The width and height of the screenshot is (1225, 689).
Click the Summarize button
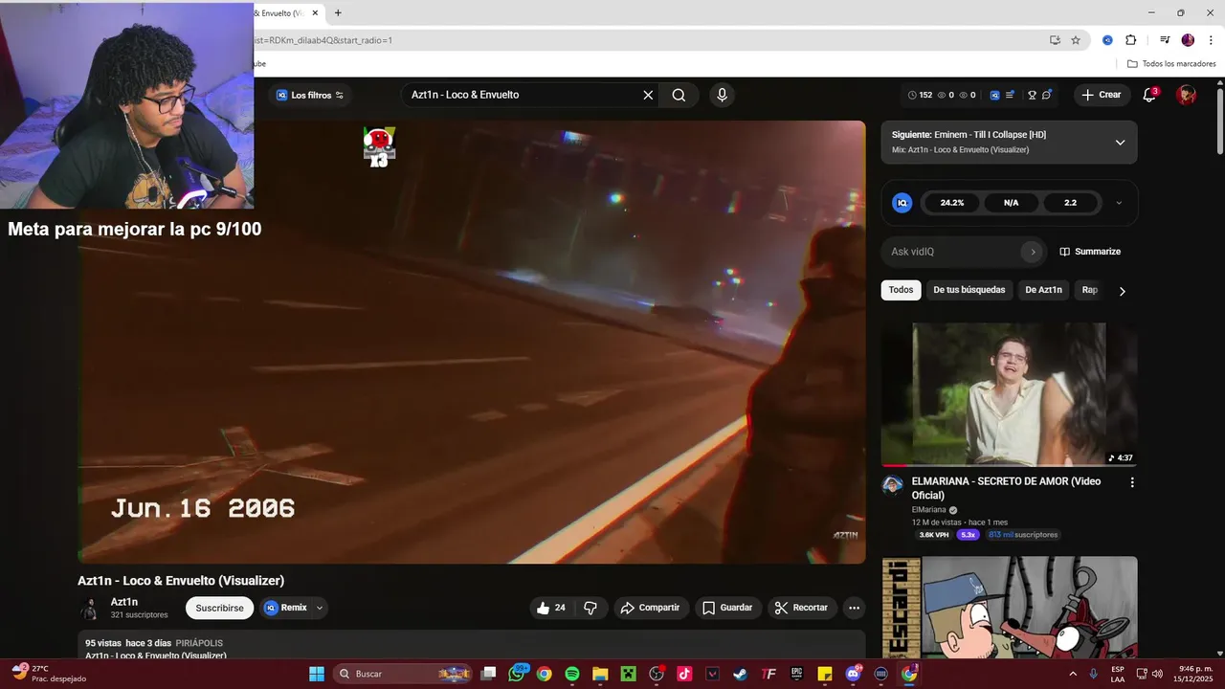click(x=1090, y=252)
